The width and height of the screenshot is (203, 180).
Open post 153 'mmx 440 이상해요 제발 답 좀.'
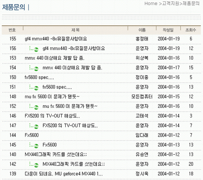(x=55, y=58)
